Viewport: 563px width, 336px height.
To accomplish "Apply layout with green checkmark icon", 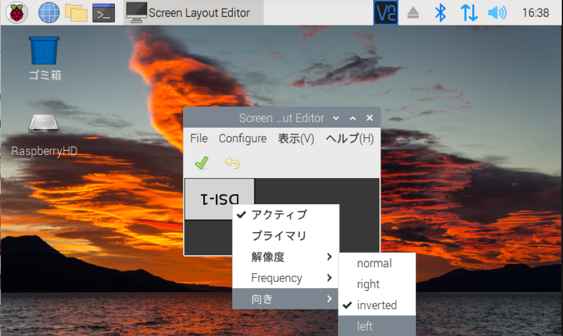I will pyautogui.click(x=202, y=163).
